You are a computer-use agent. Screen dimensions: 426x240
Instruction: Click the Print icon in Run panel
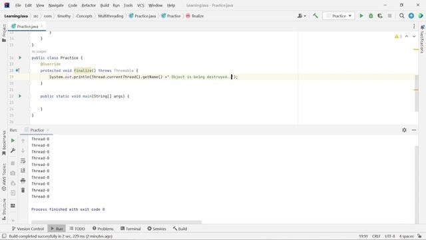[x=23, y=181]
